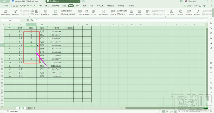Click the 查找 search button
The height and width of the screenshot is (113, 214).
131,6
